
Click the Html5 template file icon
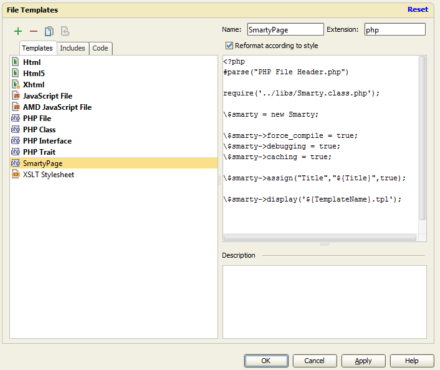(16, 73)
